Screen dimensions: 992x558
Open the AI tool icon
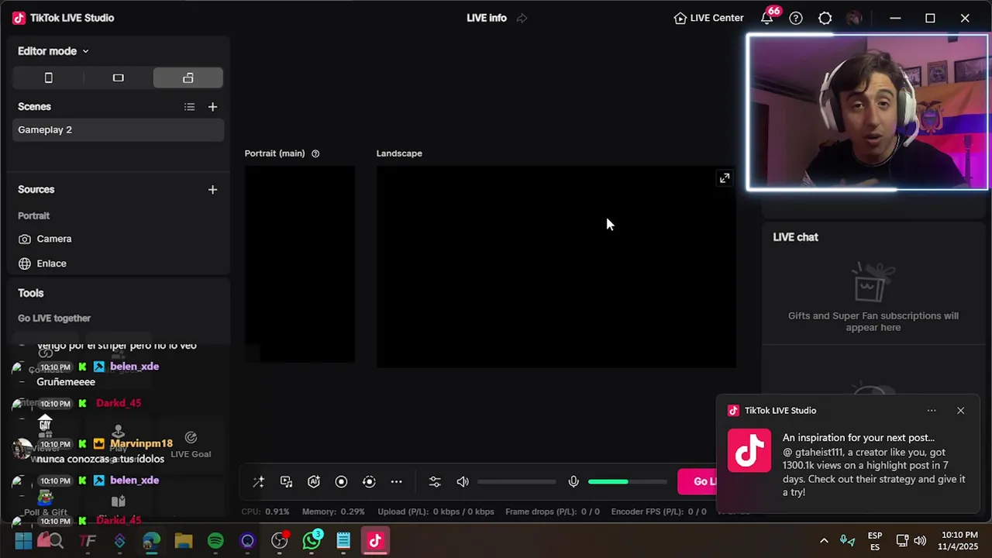[x=314, y=482]
